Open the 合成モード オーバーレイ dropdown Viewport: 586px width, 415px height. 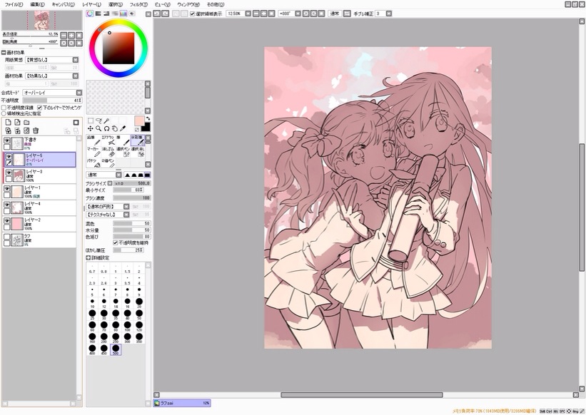point(52,93)
